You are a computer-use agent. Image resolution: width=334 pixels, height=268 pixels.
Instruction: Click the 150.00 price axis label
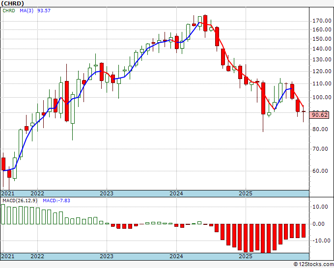[x=322, y=39]
